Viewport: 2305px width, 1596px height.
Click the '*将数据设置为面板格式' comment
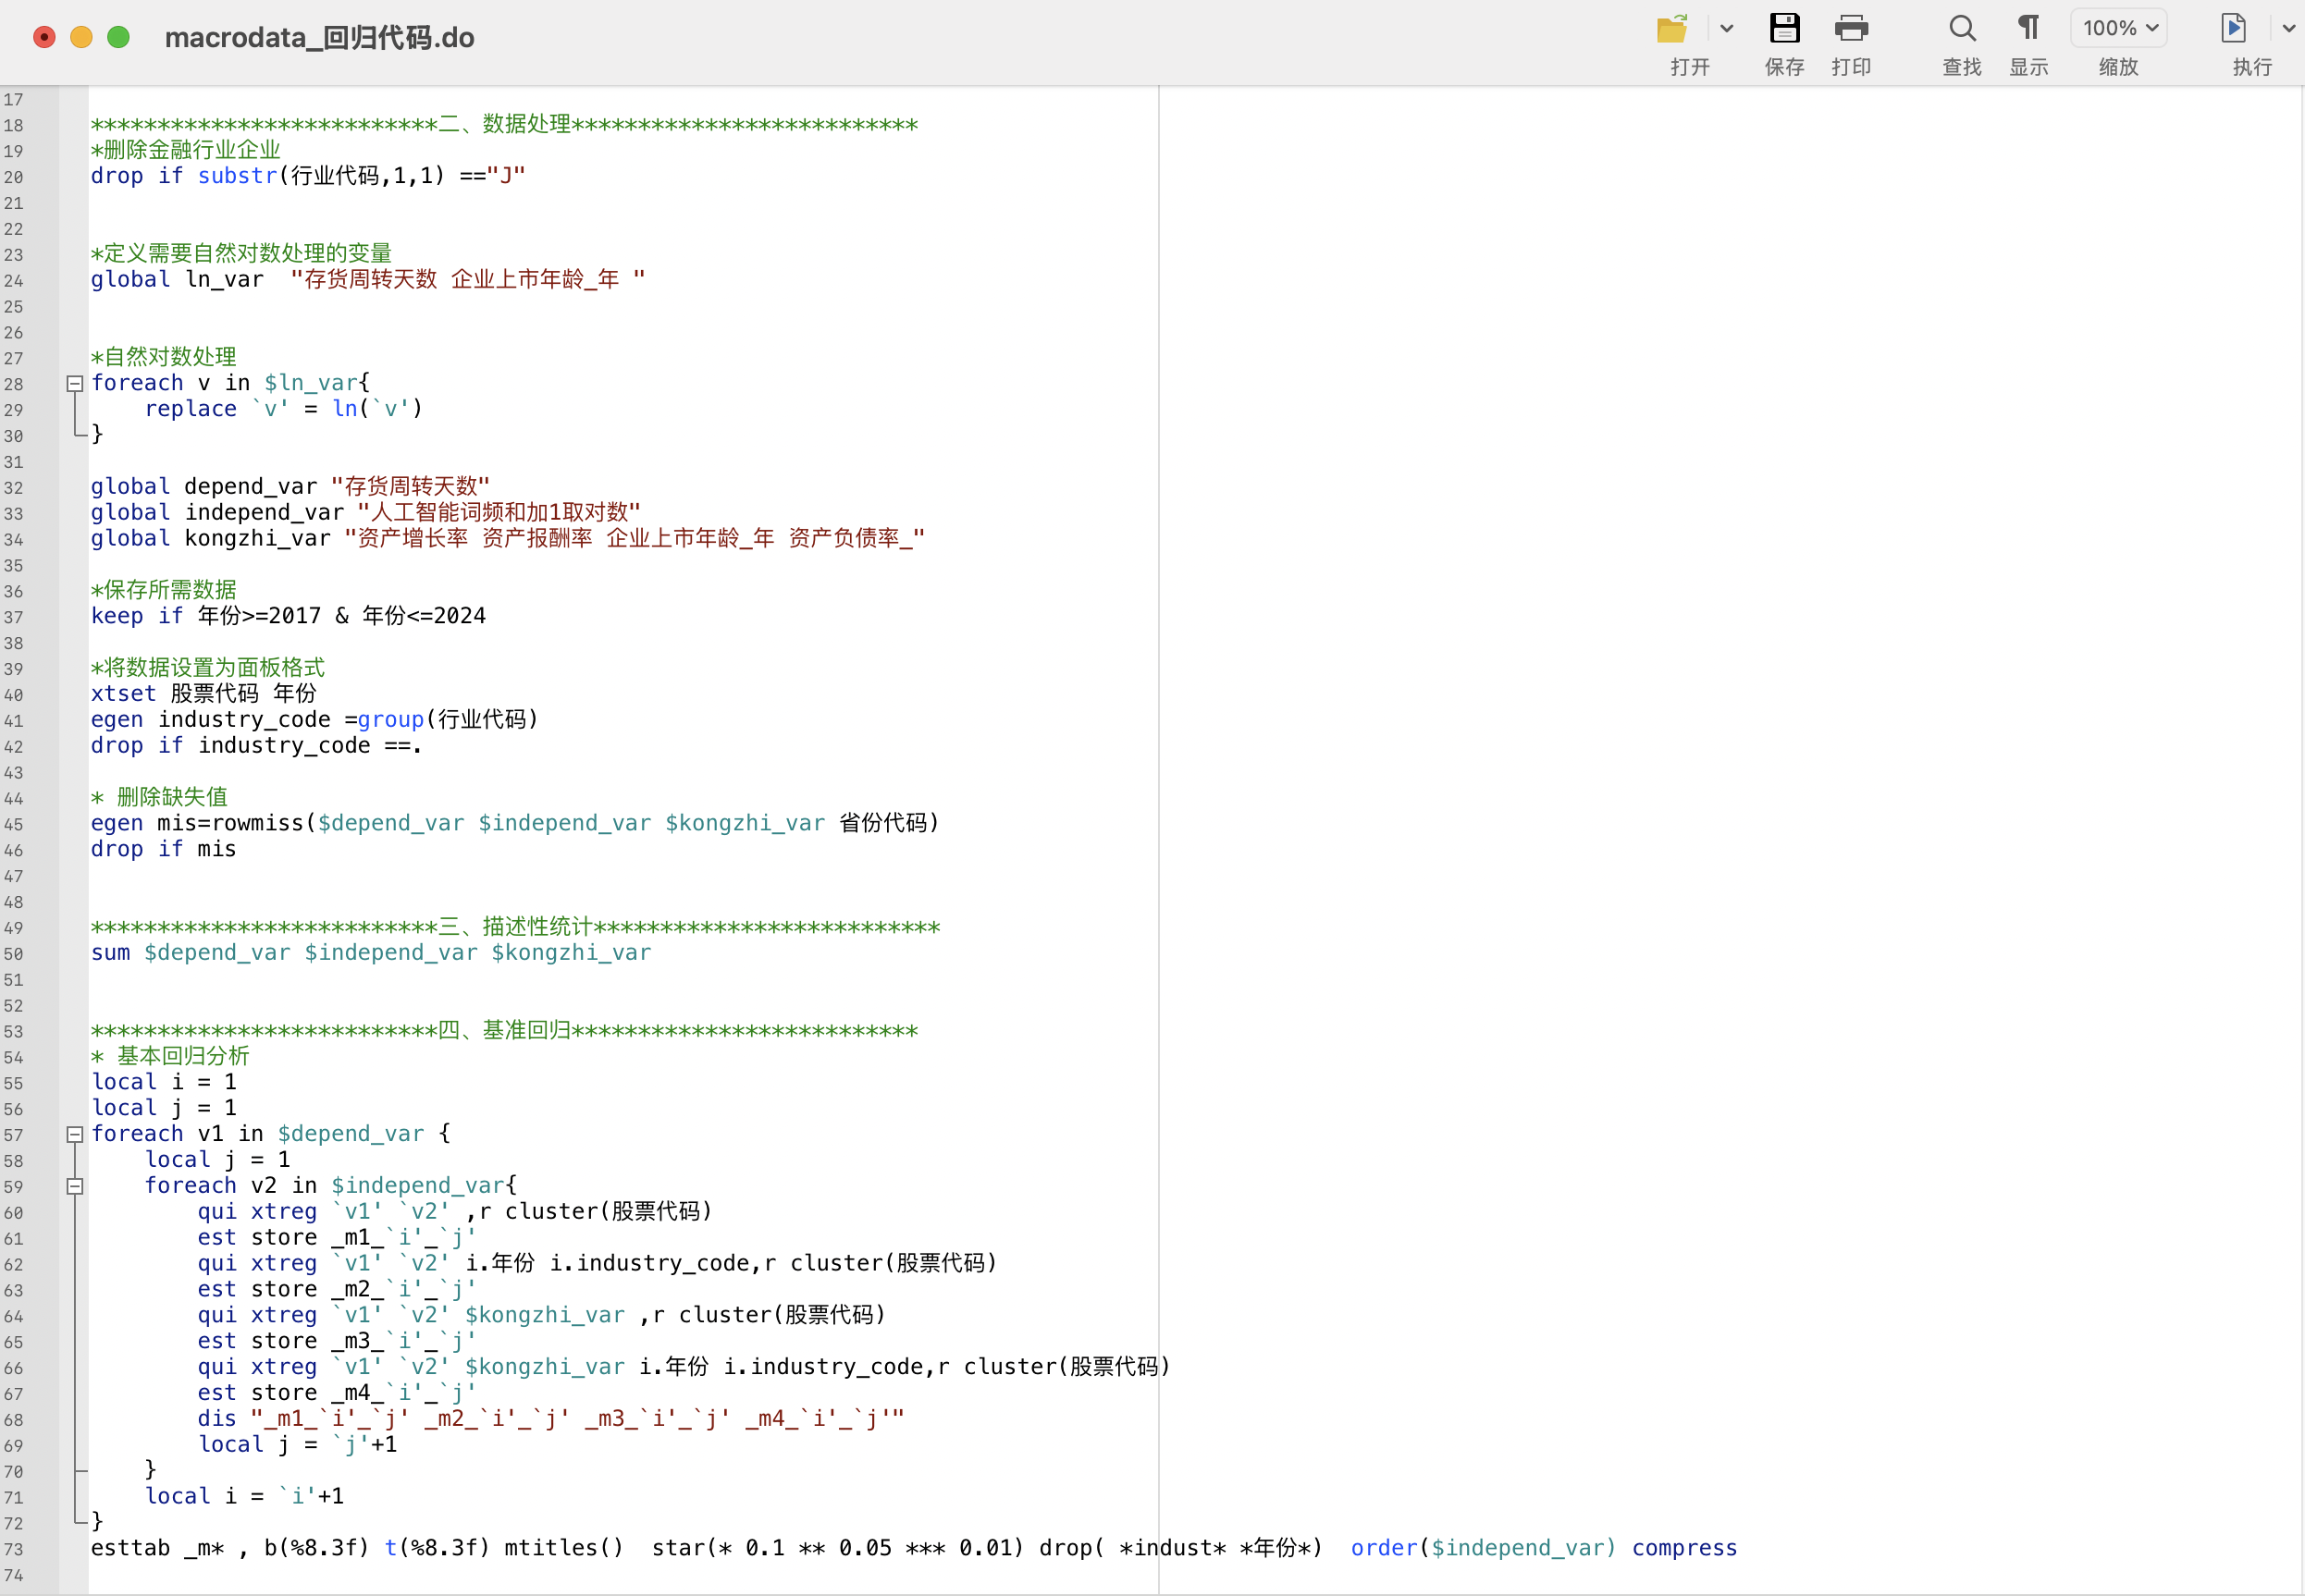207,667
